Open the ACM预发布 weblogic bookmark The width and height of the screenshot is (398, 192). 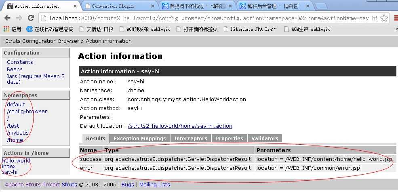[x=145, y=29]
